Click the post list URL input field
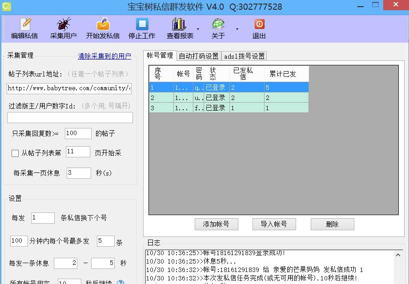Viewport: 409px width, 284px height. (x=69, y=88)
